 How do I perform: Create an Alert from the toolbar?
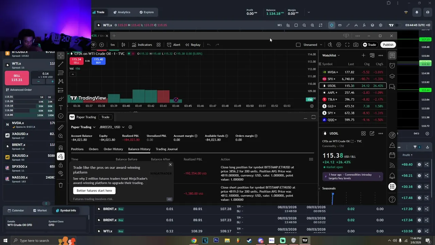(174, 45)
